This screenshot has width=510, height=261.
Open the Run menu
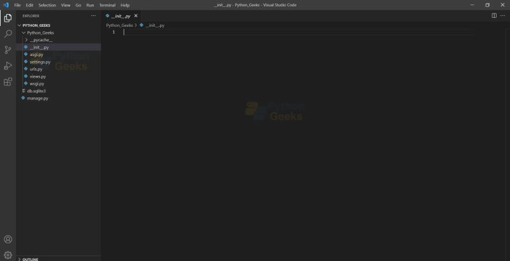click(90, 5)
